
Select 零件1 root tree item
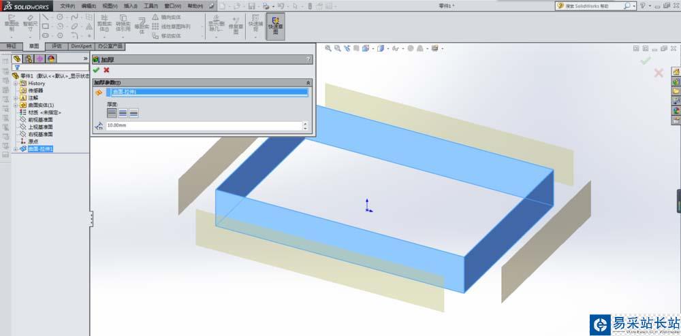pos(50,75)
